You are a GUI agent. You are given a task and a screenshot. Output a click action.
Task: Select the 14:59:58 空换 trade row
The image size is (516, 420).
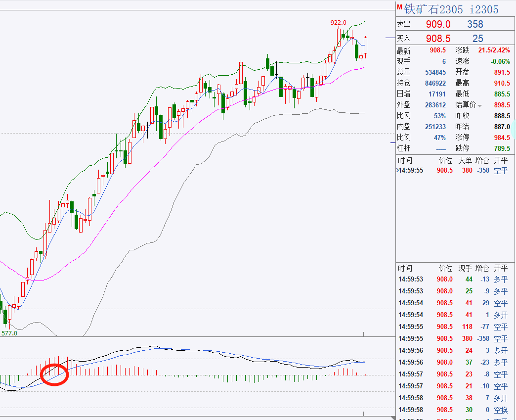(x=456, y=410)
